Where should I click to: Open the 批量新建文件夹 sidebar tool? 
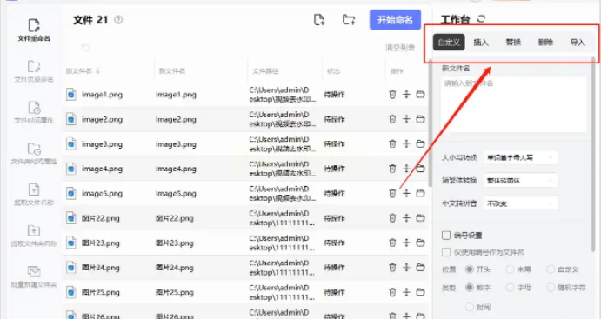coord(34,276)
